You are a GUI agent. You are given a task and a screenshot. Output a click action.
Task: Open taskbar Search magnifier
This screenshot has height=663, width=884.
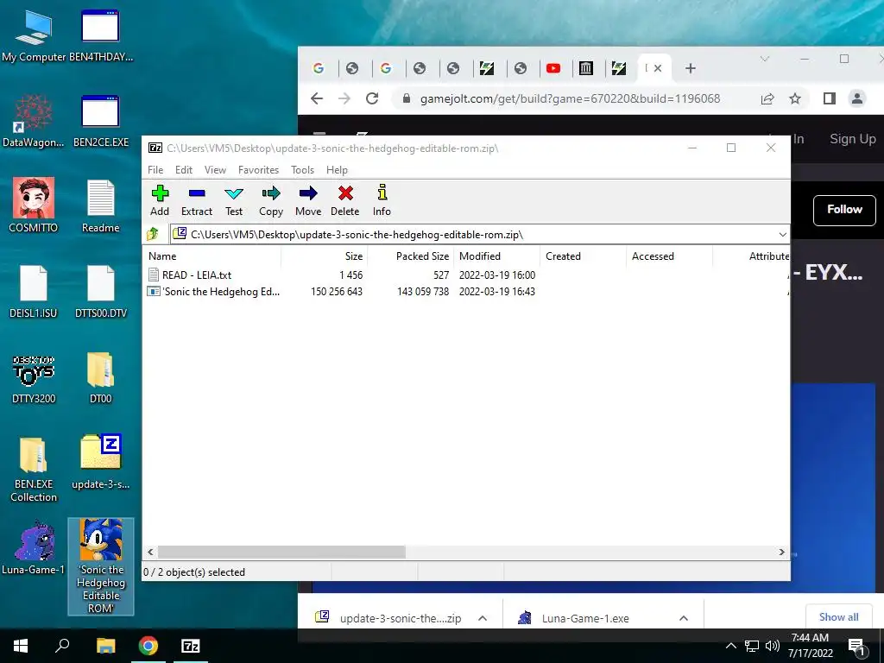62,646
